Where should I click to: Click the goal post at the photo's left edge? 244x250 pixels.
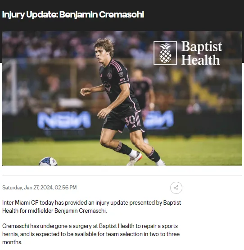(10, 87)
